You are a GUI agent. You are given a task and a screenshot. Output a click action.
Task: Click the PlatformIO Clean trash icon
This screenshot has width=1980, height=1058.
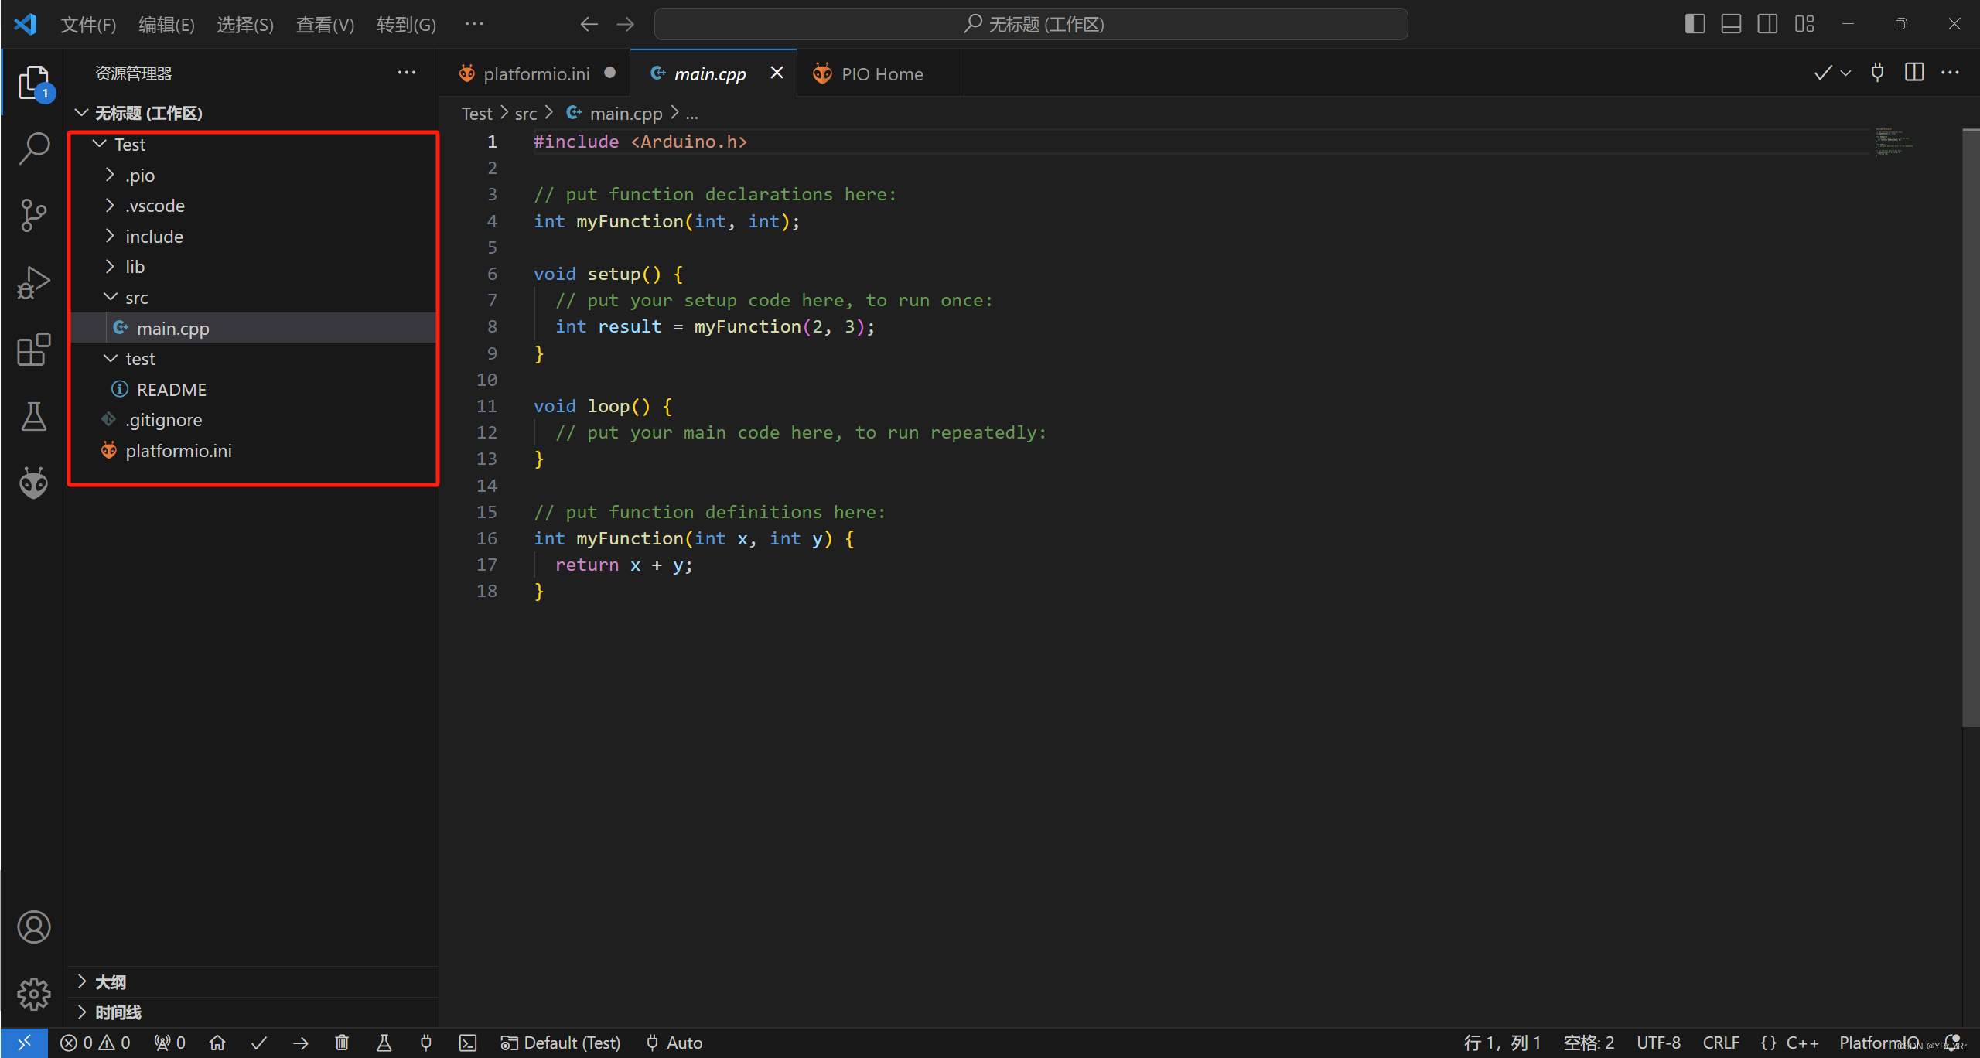(342, 1043)
